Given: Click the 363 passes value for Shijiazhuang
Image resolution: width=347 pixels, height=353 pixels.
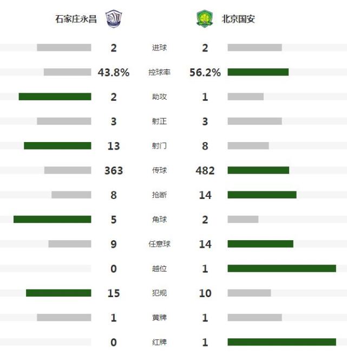Looking at the screenshot, I should pyautogui.click(x=114, y=170).
